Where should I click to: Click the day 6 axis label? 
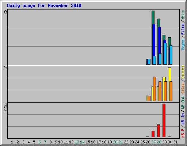(x=39, y=142)
